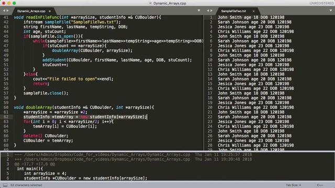This screenshot has height=188, width=335.
Task: Switch to the SampleFileTwo.txt tab
Action: 233,11
